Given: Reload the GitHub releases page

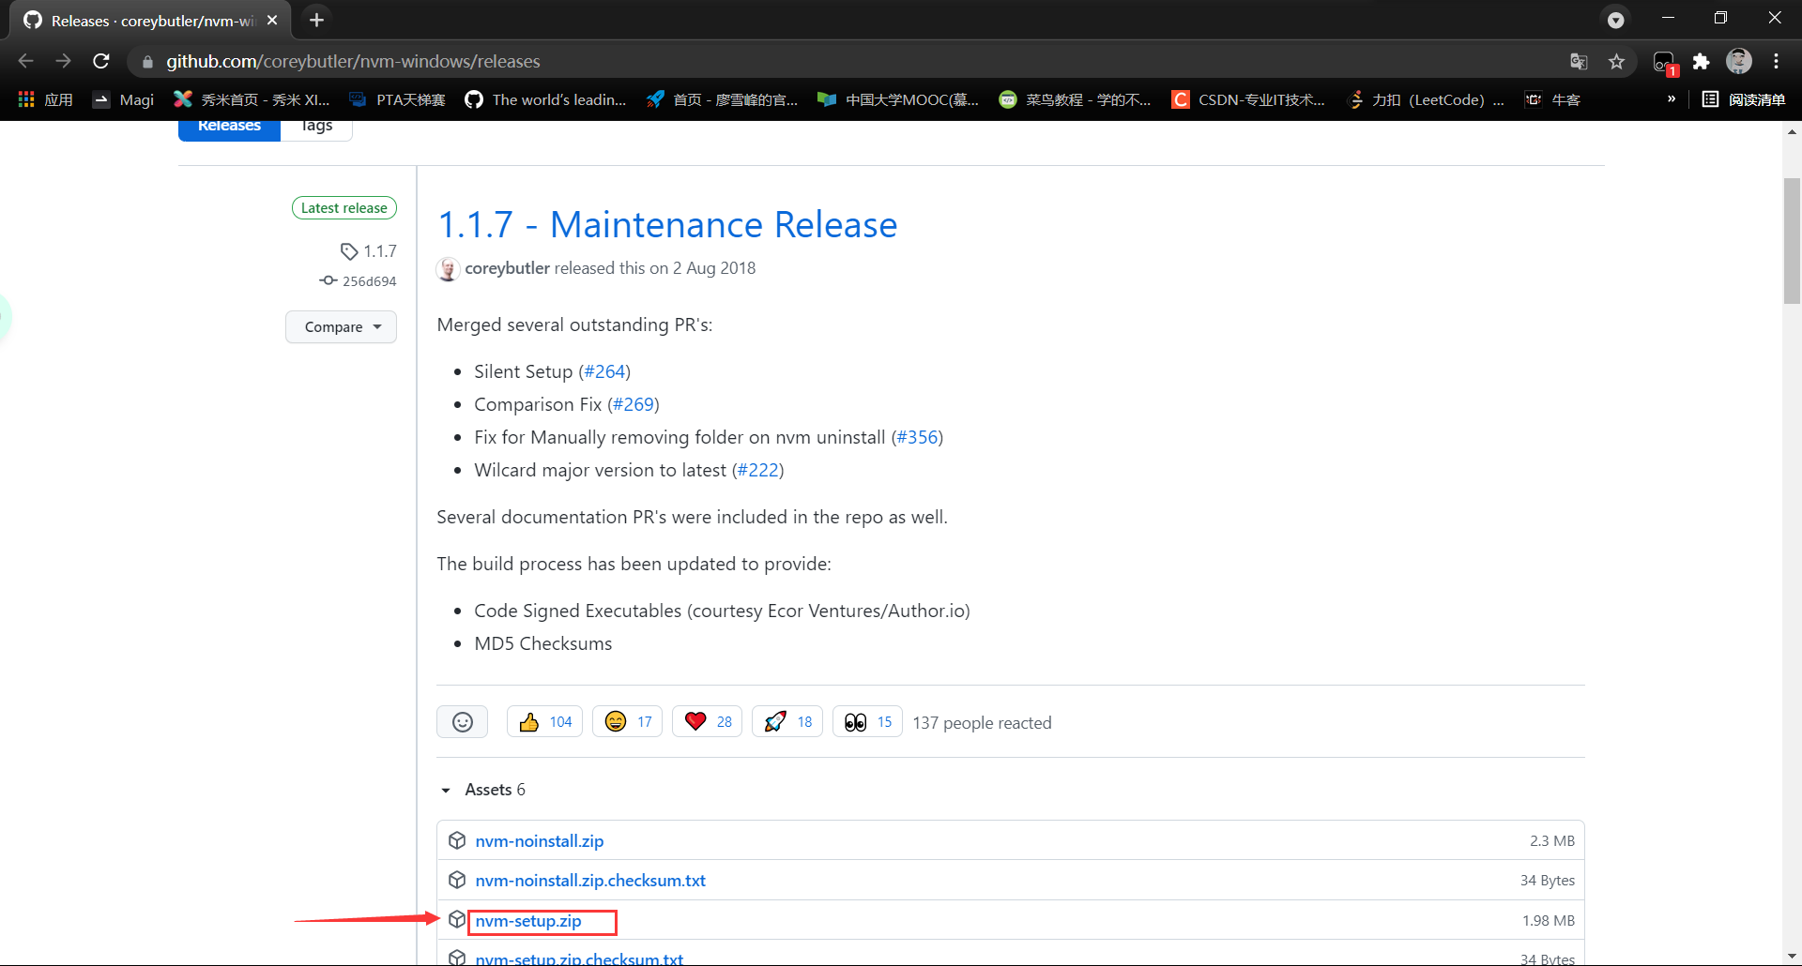Looking at the screenshot, I should pos(101,61).
